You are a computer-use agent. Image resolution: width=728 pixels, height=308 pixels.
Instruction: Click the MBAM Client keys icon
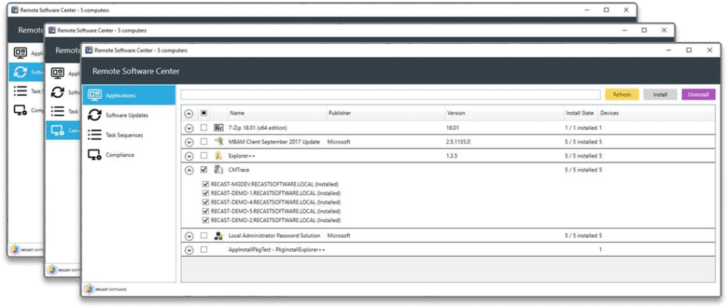pyautogui.click(x=218, y=141)
